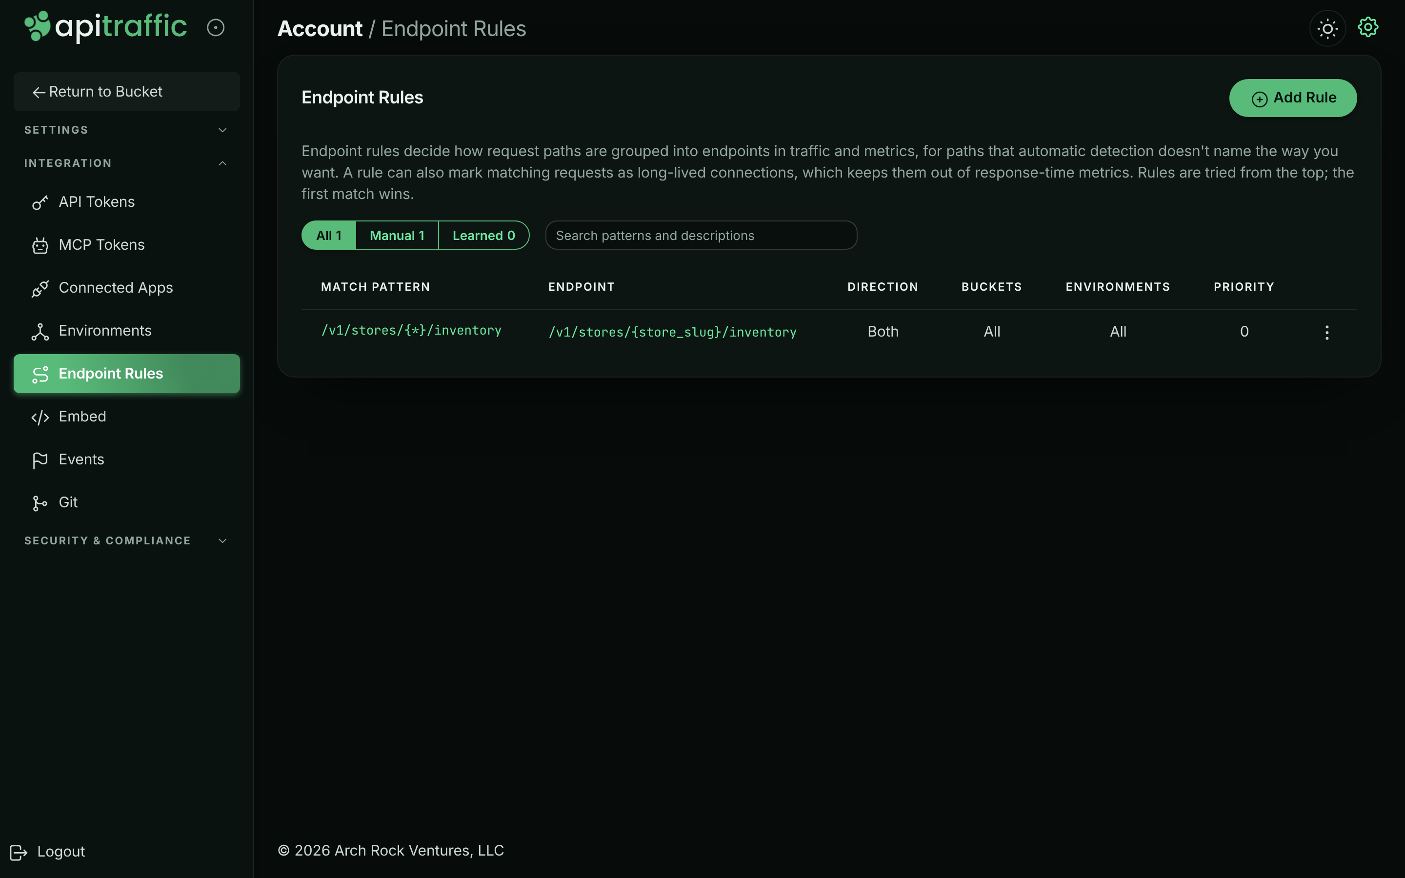Open the Events page
The height and width of the screenshot is (878, 1405).
click(x=126, y=460)
